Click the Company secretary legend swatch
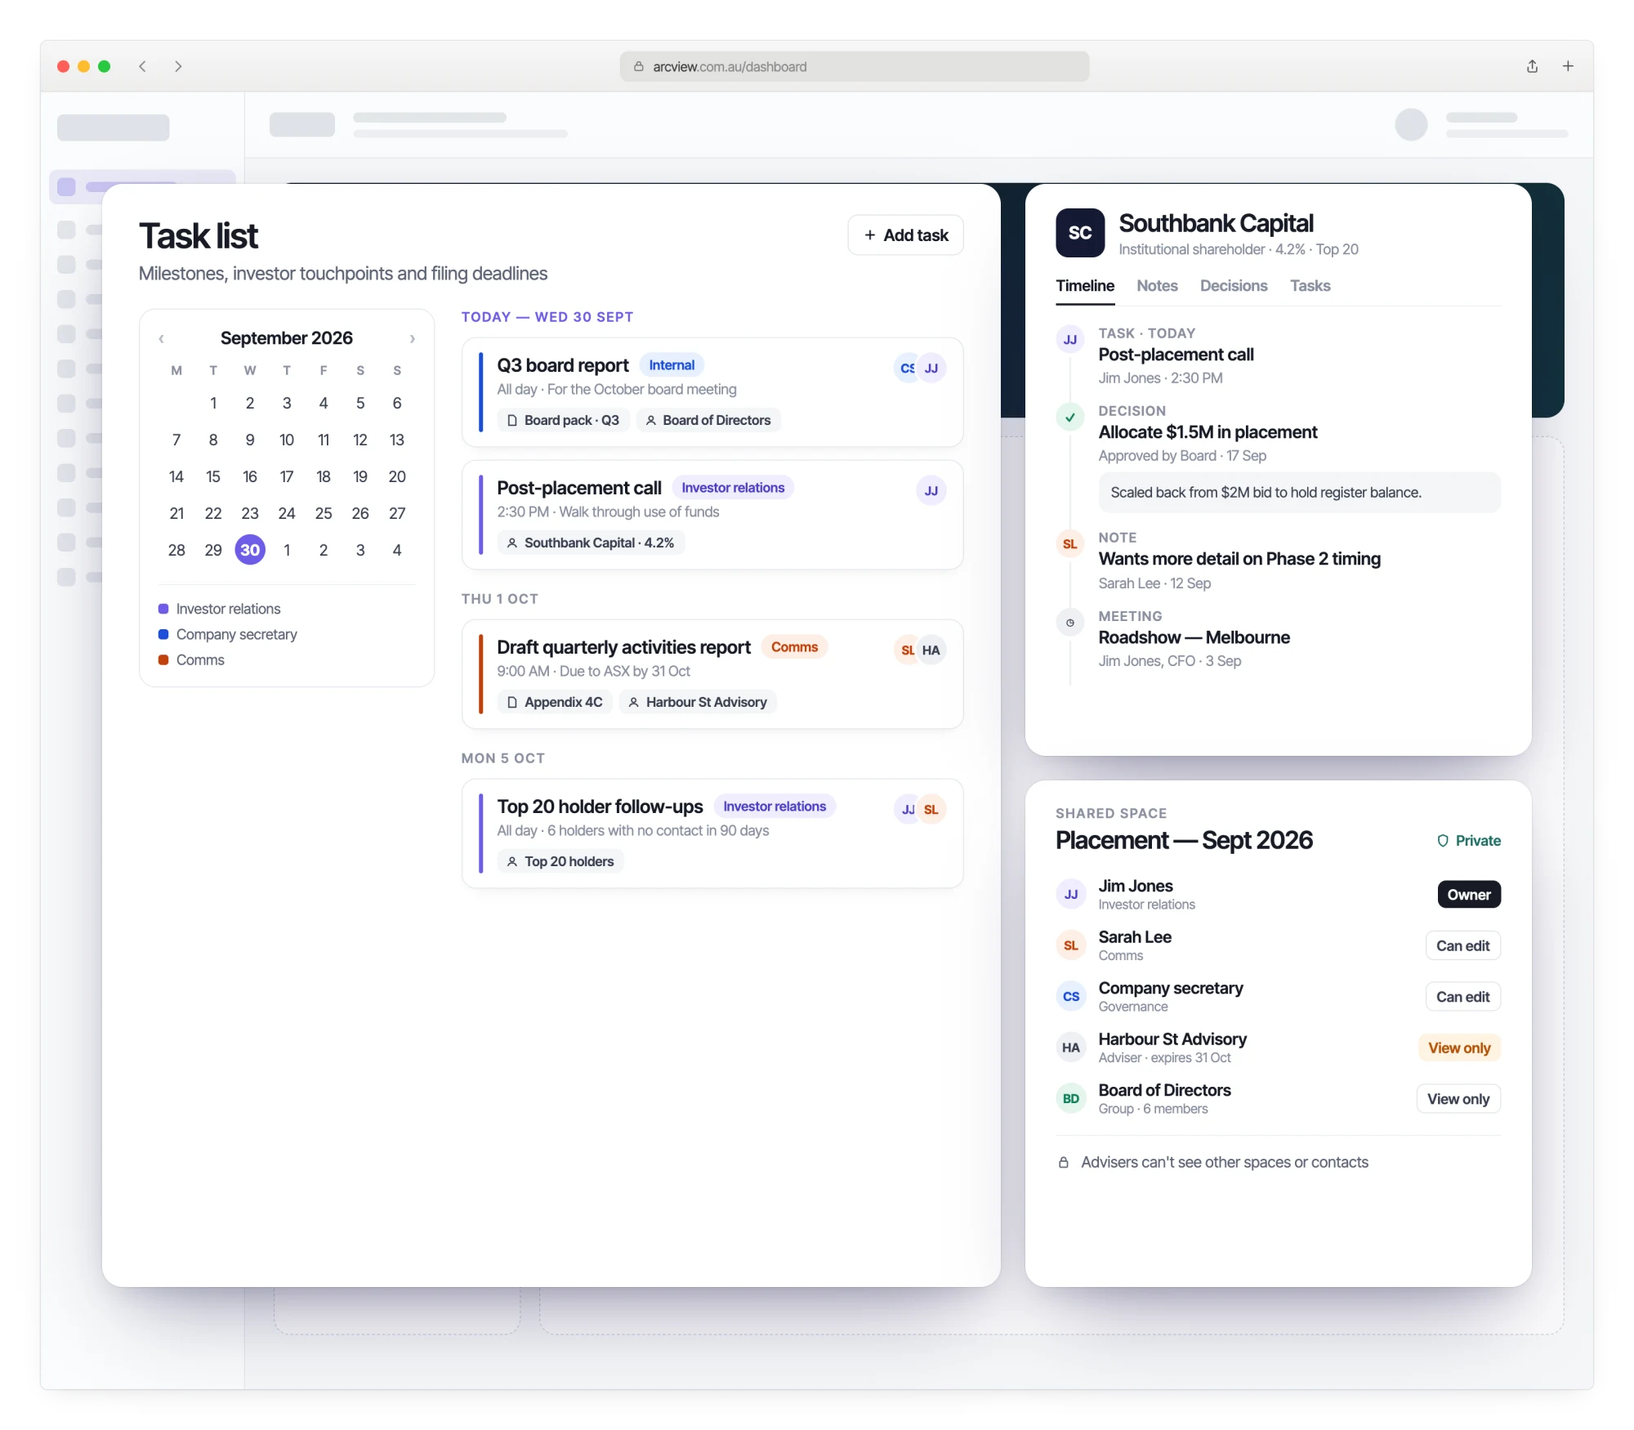 tap(163, 634)
